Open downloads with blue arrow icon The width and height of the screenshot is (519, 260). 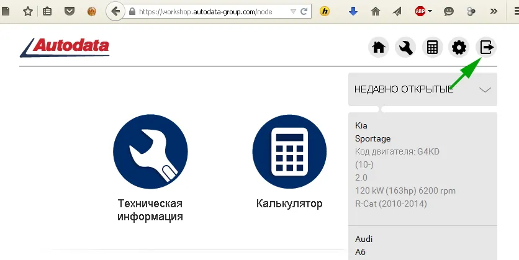353,12
